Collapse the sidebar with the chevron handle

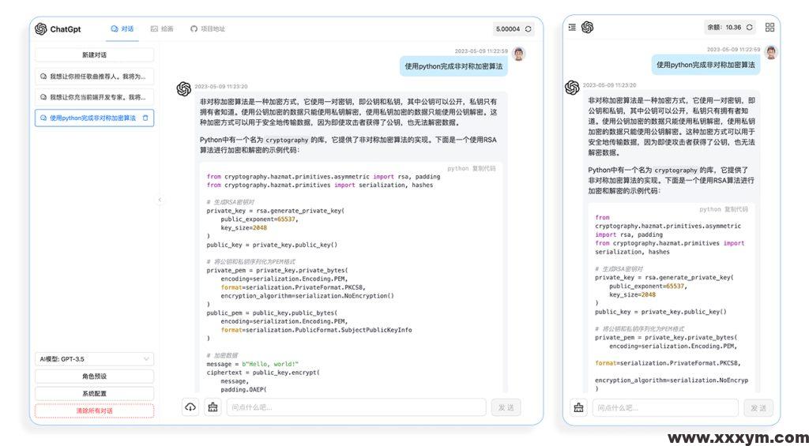click(159, 200)
